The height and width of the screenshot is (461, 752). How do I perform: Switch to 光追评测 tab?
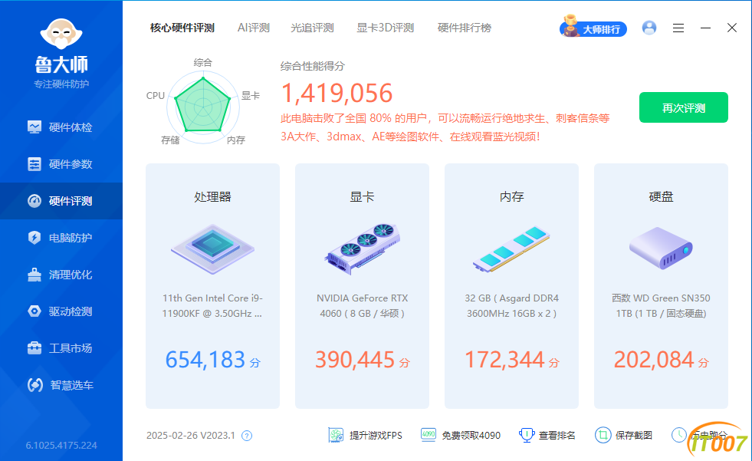[312, 28]
